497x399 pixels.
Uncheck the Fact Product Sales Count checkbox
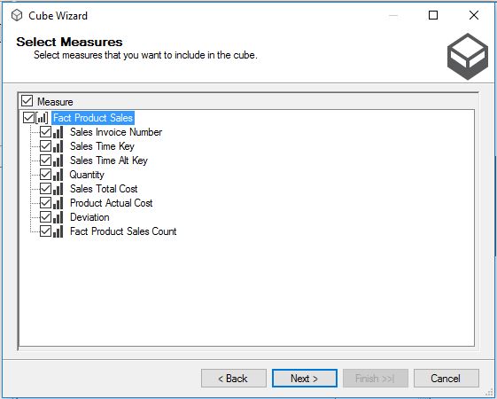46,231
